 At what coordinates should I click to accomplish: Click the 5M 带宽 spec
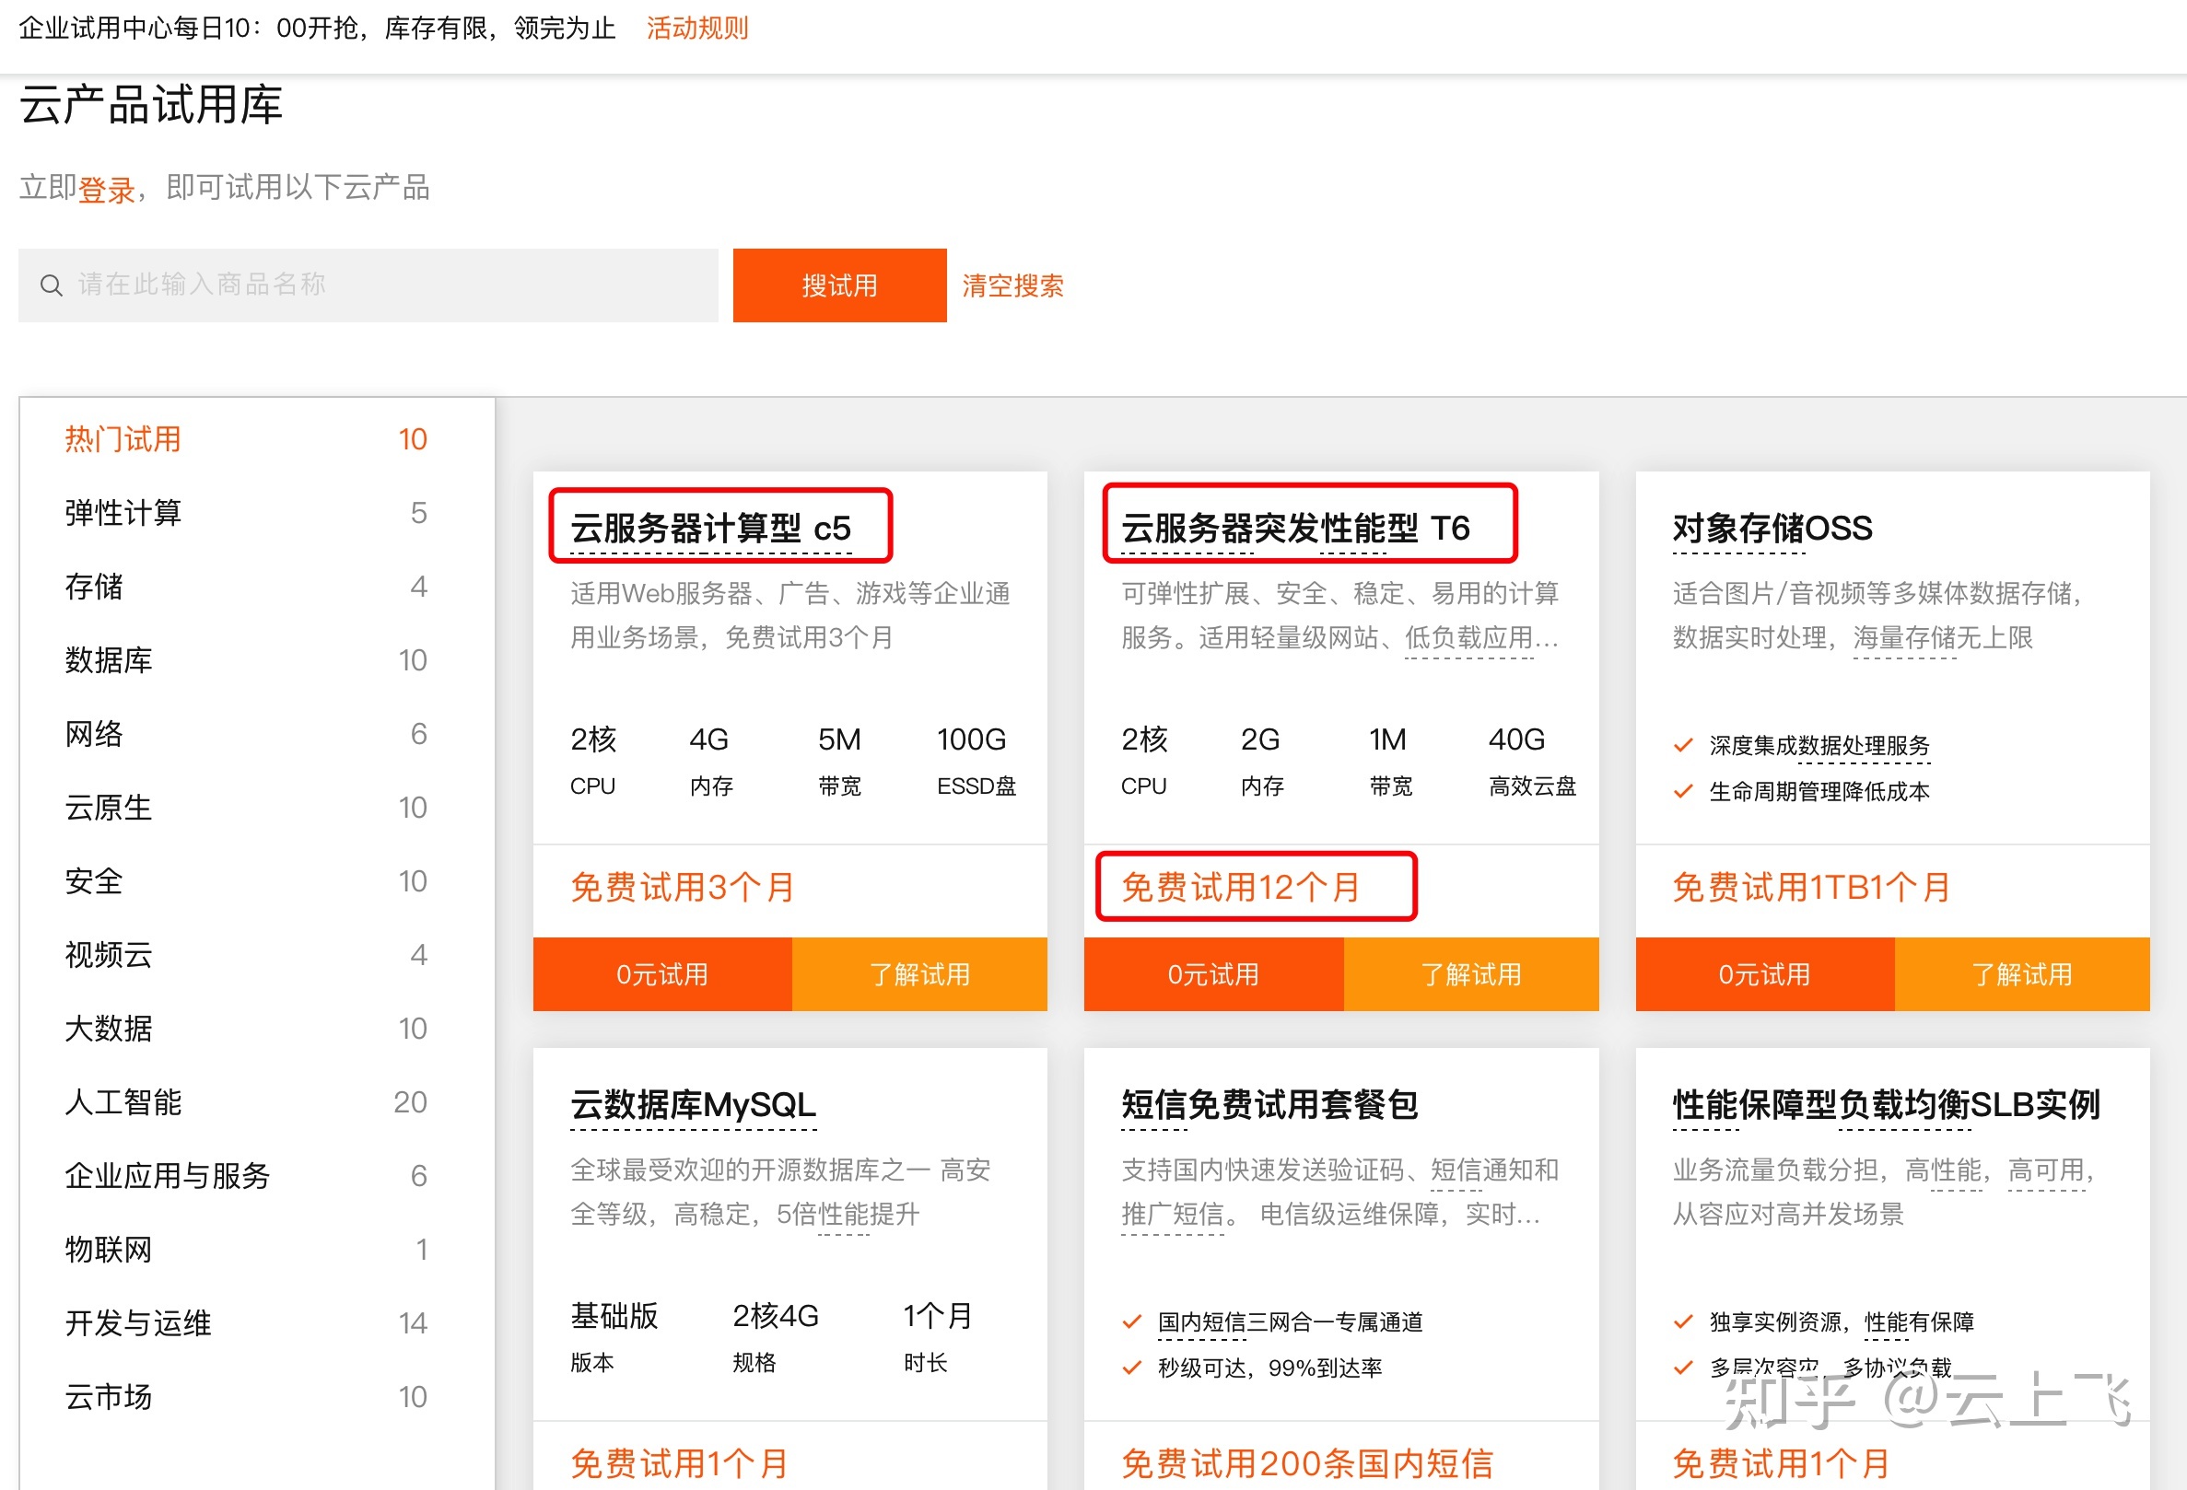pos(839,761)
